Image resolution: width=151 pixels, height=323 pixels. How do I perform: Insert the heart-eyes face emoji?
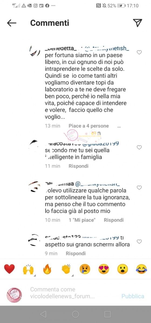tap(104, 269)
